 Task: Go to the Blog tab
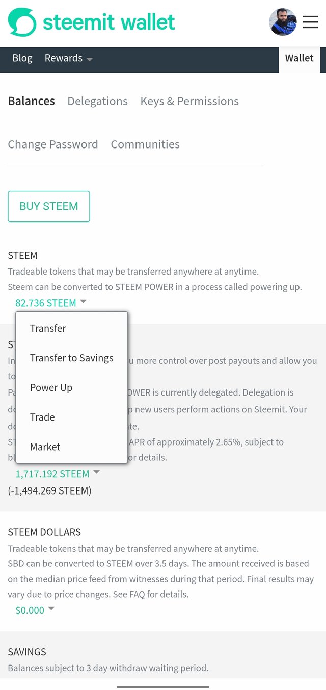(x=22, y=58)
